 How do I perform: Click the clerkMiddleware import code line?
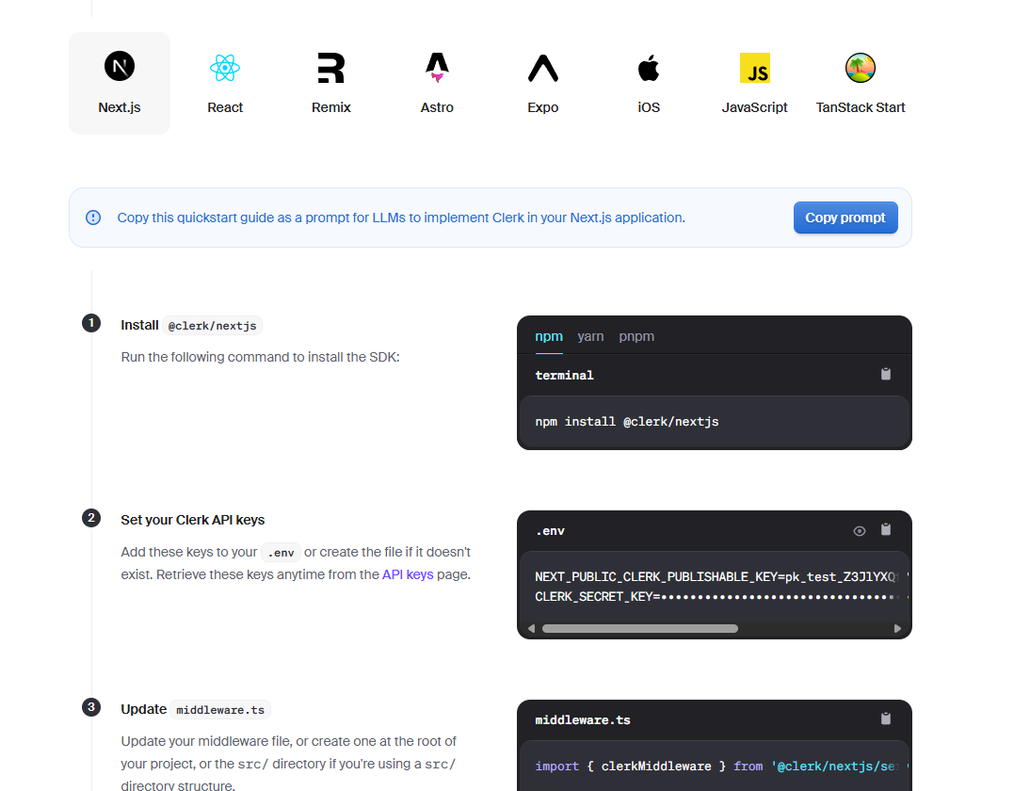point(716,766)
